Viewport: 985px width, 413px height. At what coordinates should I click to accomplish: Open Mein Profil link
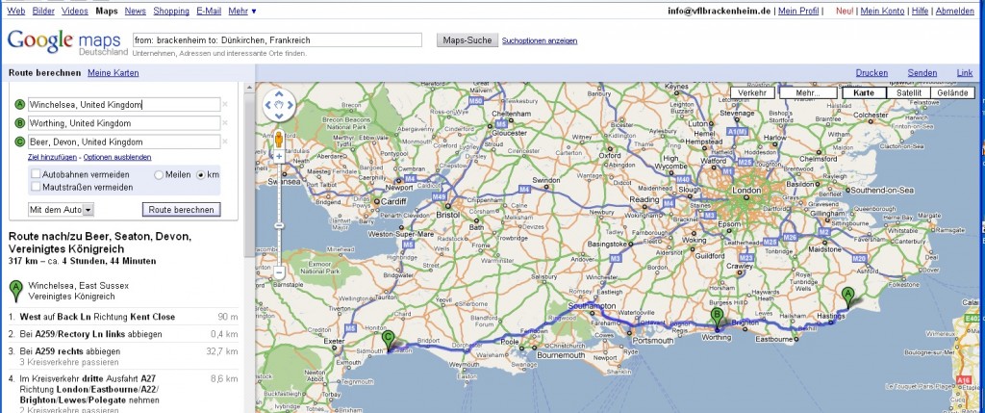[798, 12]
